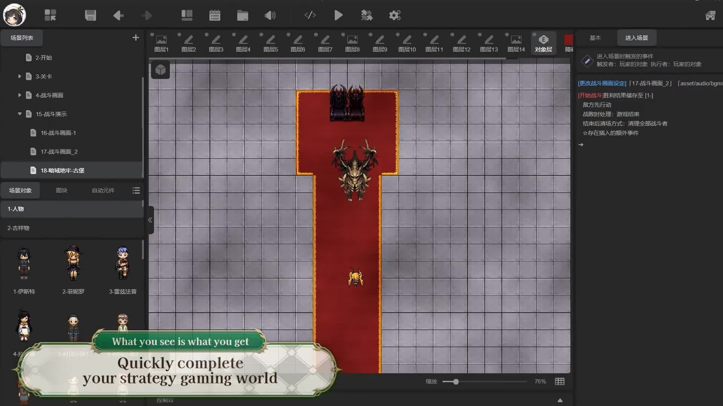Image resolution: width=723 pixels, height=406 pixels.
Task: Expand the 3-关卡 scene tree item
Action: pyautogui.click(x=20, y=76)
